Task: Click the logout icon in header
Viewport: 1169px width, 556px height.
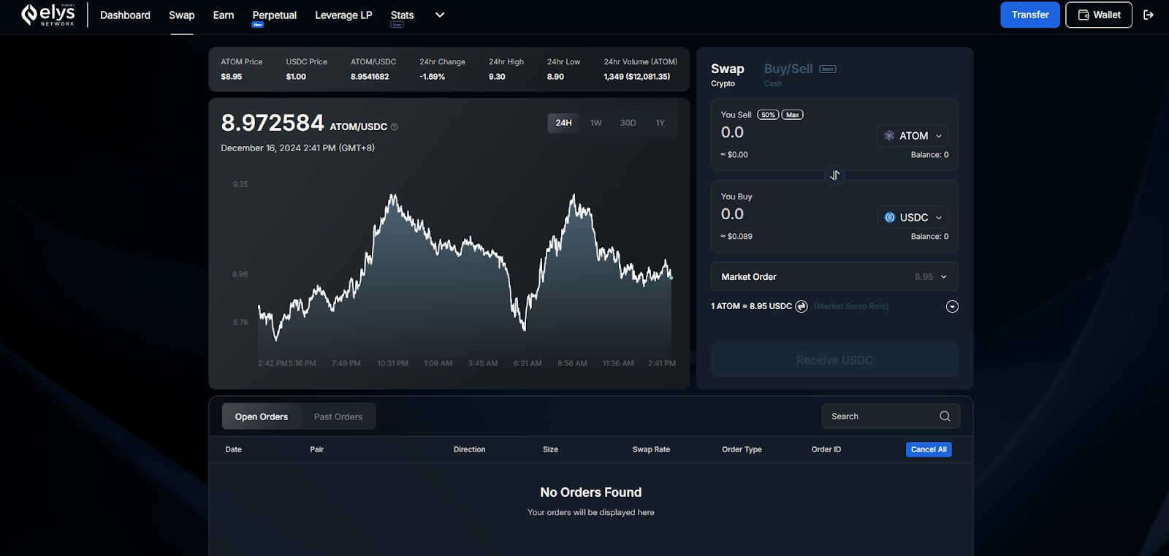Action: click(1149, 15)
